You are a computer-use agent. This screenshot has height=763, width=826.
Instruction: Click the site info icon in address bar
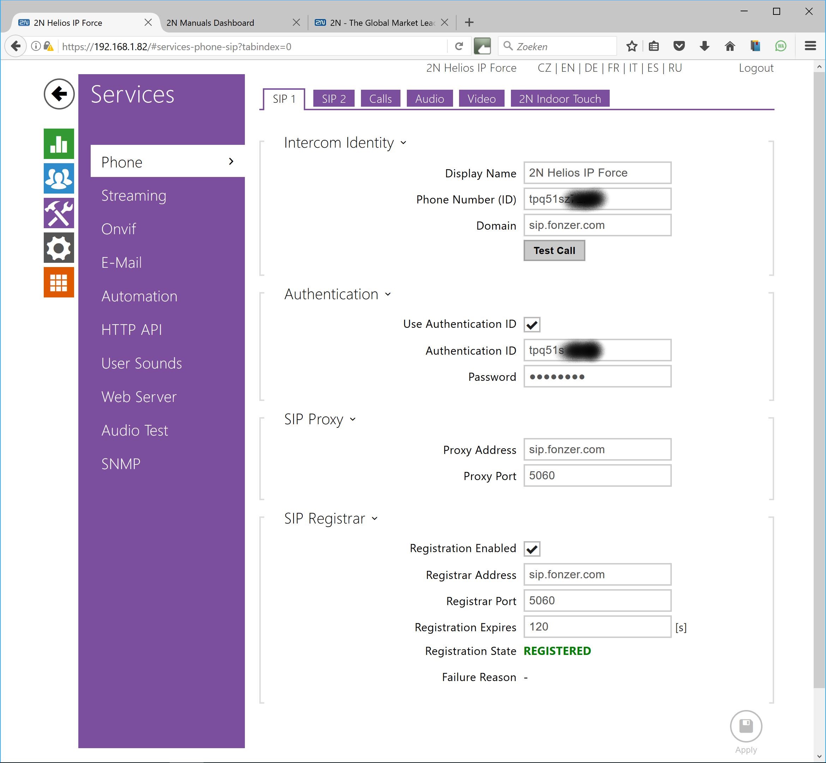pyautogui.click(x=36, y=46)
